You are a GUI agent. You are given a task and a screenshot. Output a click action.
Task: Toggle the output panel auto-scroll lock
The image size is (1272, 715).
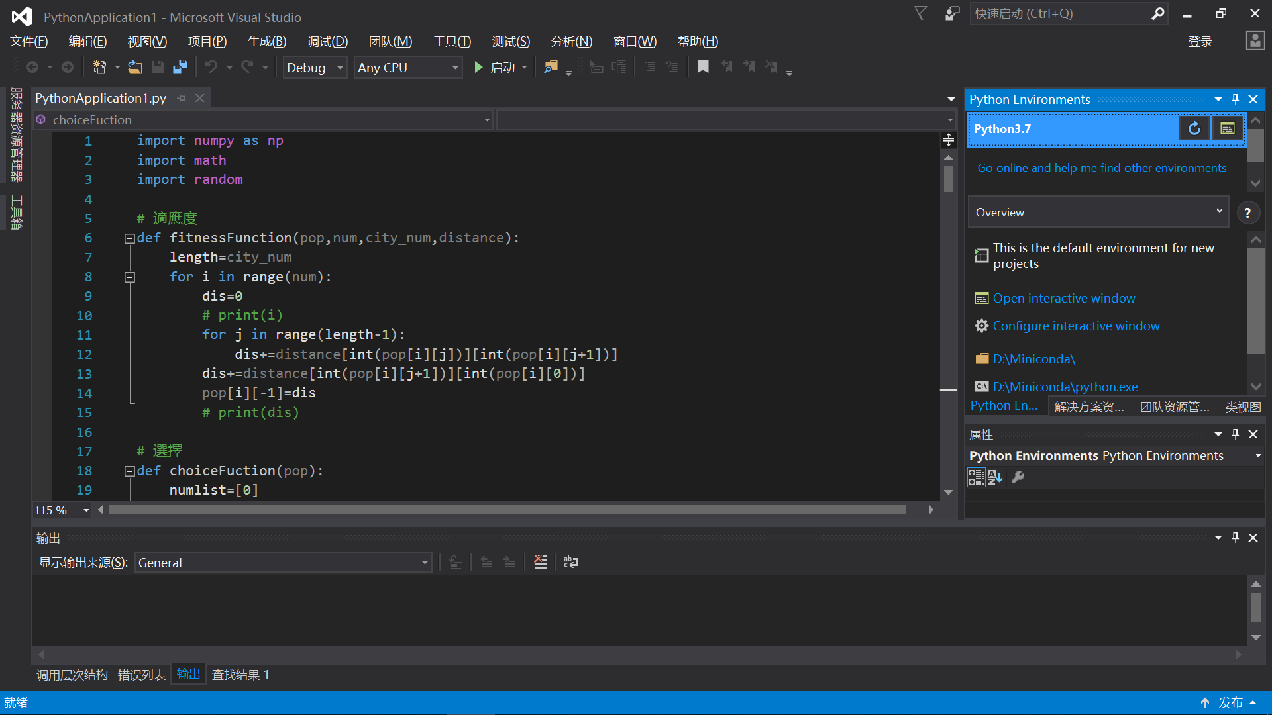pos(455,562)
